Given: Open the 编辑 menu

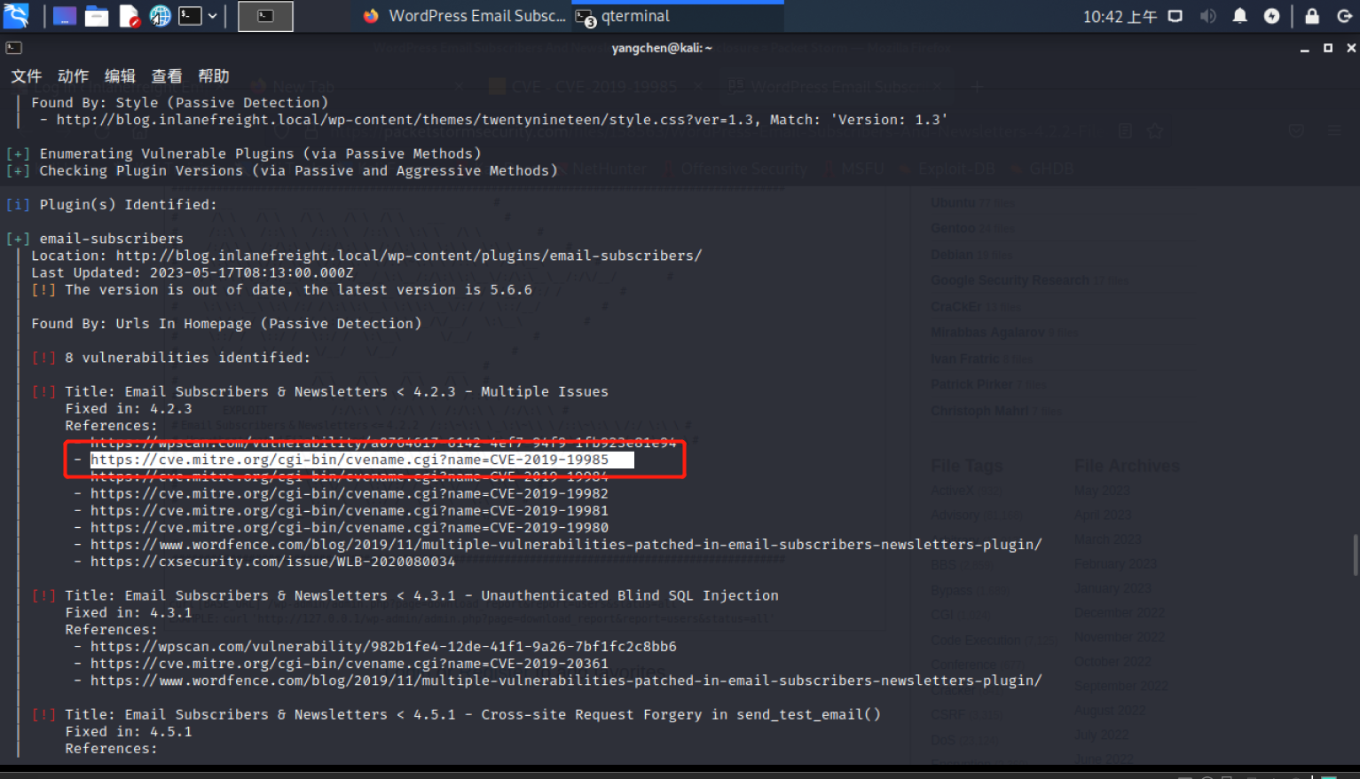Looking at the screenshot, I should click(120, 76).
